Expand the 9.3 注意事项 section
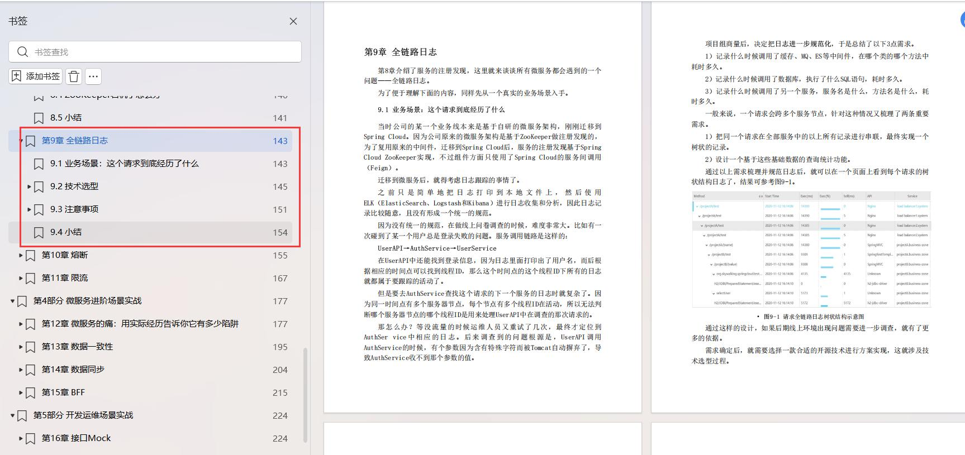965x455 pixels. (x=29, y=209)
